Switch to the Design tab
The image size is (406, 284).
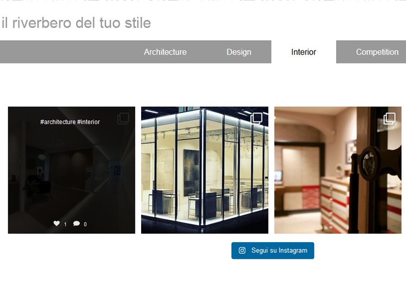(x=239, y=52)
